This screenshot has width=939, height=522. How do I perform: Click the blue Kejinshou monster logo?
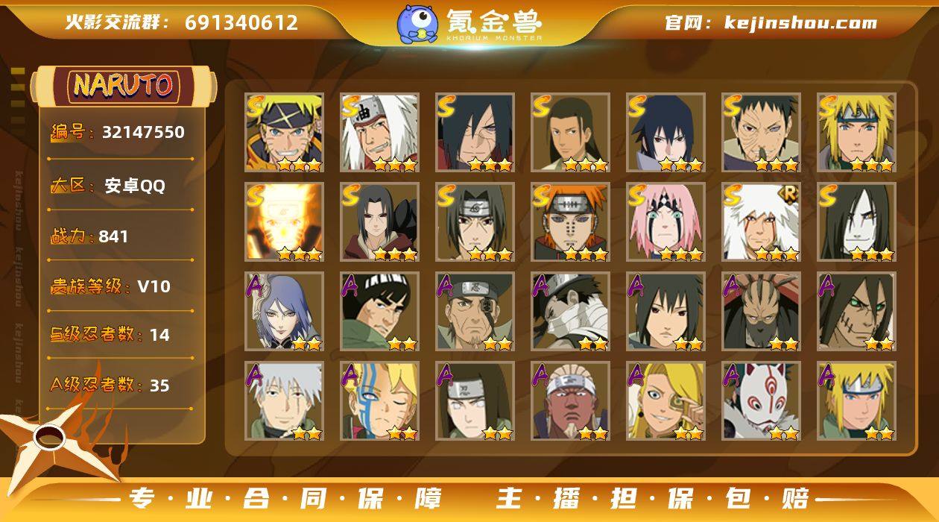point(417,24)
